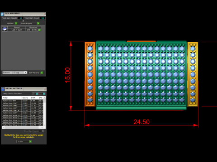The height and width of the screenshot is (162, 217).
Task: Click the green Calculate button
Action: (x=30, y=141)
